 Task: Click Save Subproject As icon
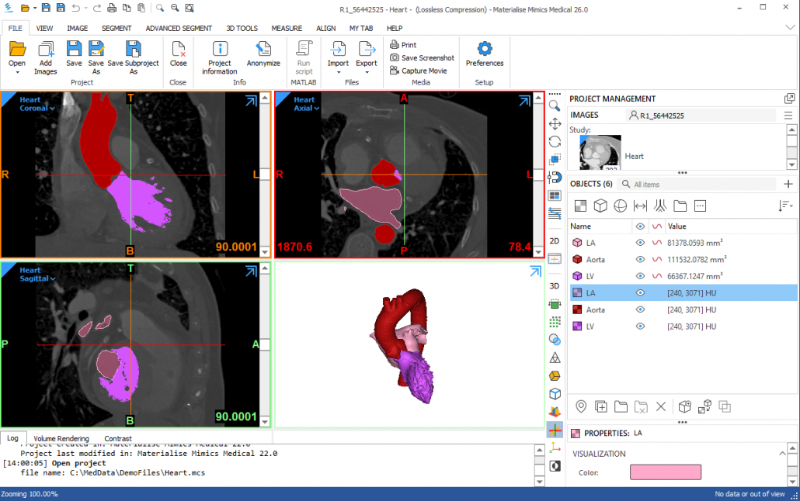point(133,49)
